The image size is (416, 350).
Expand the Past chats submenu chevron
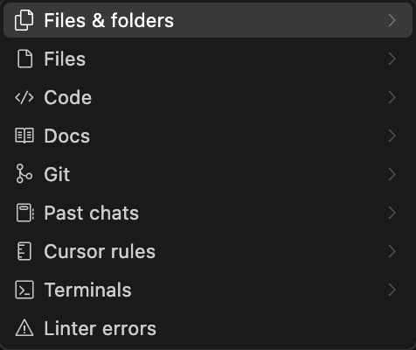392,213
